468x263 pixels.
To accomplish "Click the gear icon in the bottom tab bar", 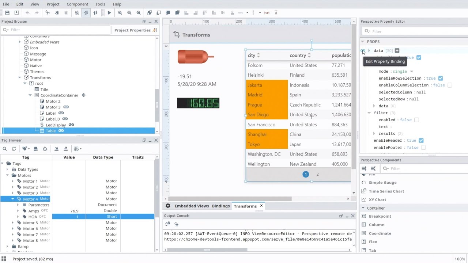I will [168, 206].
